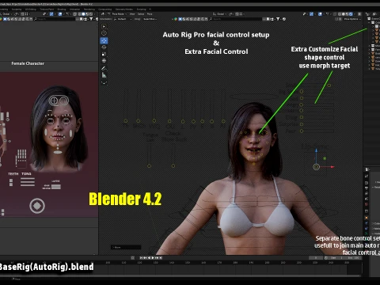Open Global orientation dropdown in right viewport
This screenshot has height=285, width=380.
point(220,14)
